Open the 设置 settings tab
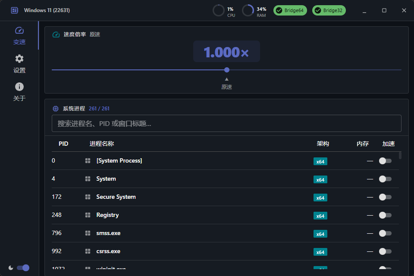Viewport: 414px width, 276px height. point(19,64)
